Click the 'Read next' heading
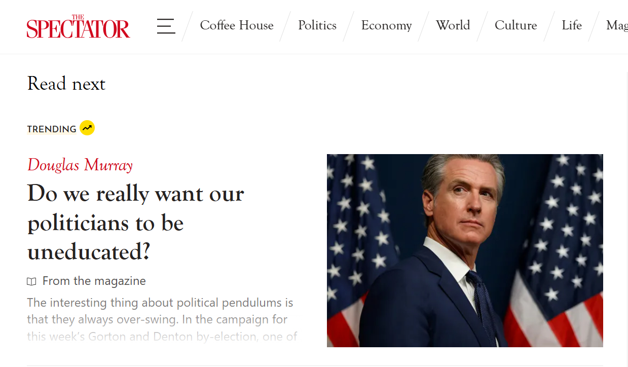Image resolution: width=628 pixels, height=367 pixels. pos(66,84)
